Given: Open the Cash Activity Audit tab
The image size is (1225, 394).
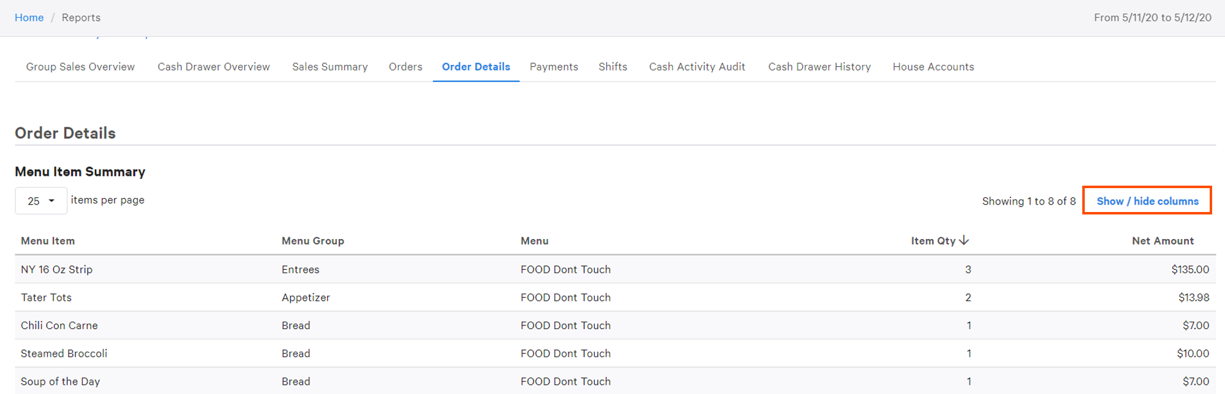Looking at the screenshot, I should 697,67.
